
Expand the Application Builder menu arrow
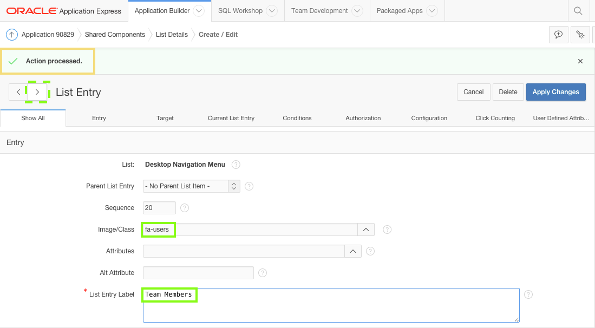click(199, 11)
